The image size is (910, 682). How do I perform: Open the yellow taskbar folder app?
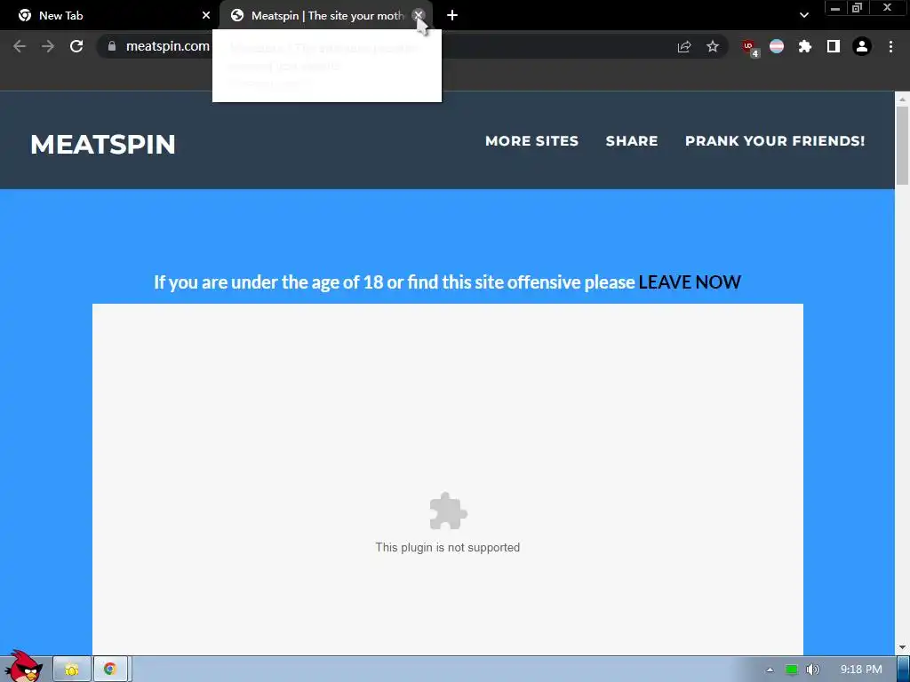(72, 670)
